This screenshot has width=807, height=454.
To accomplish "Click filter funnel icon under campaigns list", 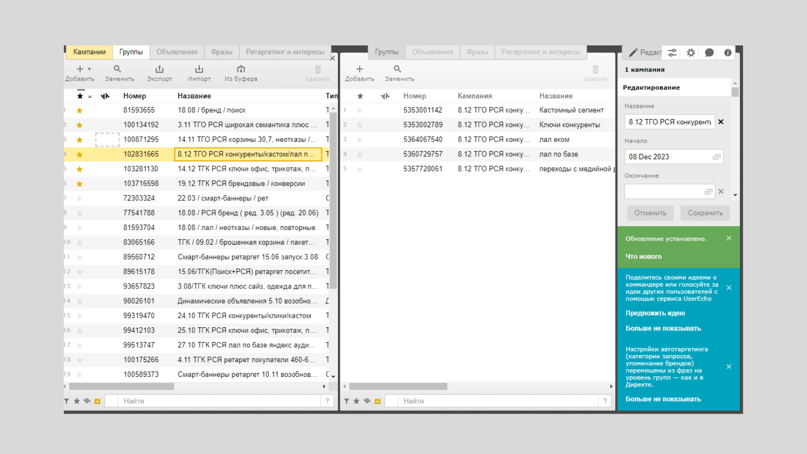I will (x=67, y=401).
